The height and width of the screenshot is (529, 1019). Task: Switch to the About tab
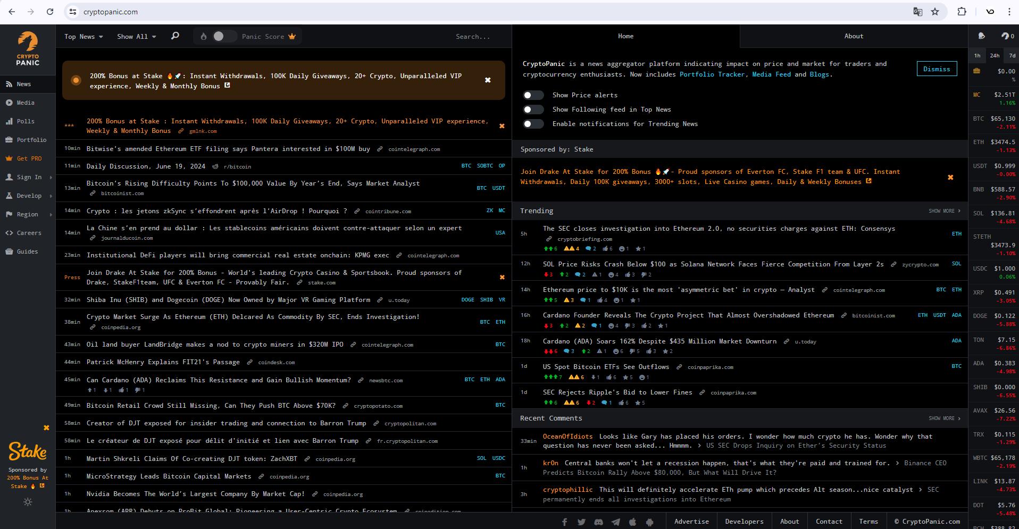click(x=854, y=36)
